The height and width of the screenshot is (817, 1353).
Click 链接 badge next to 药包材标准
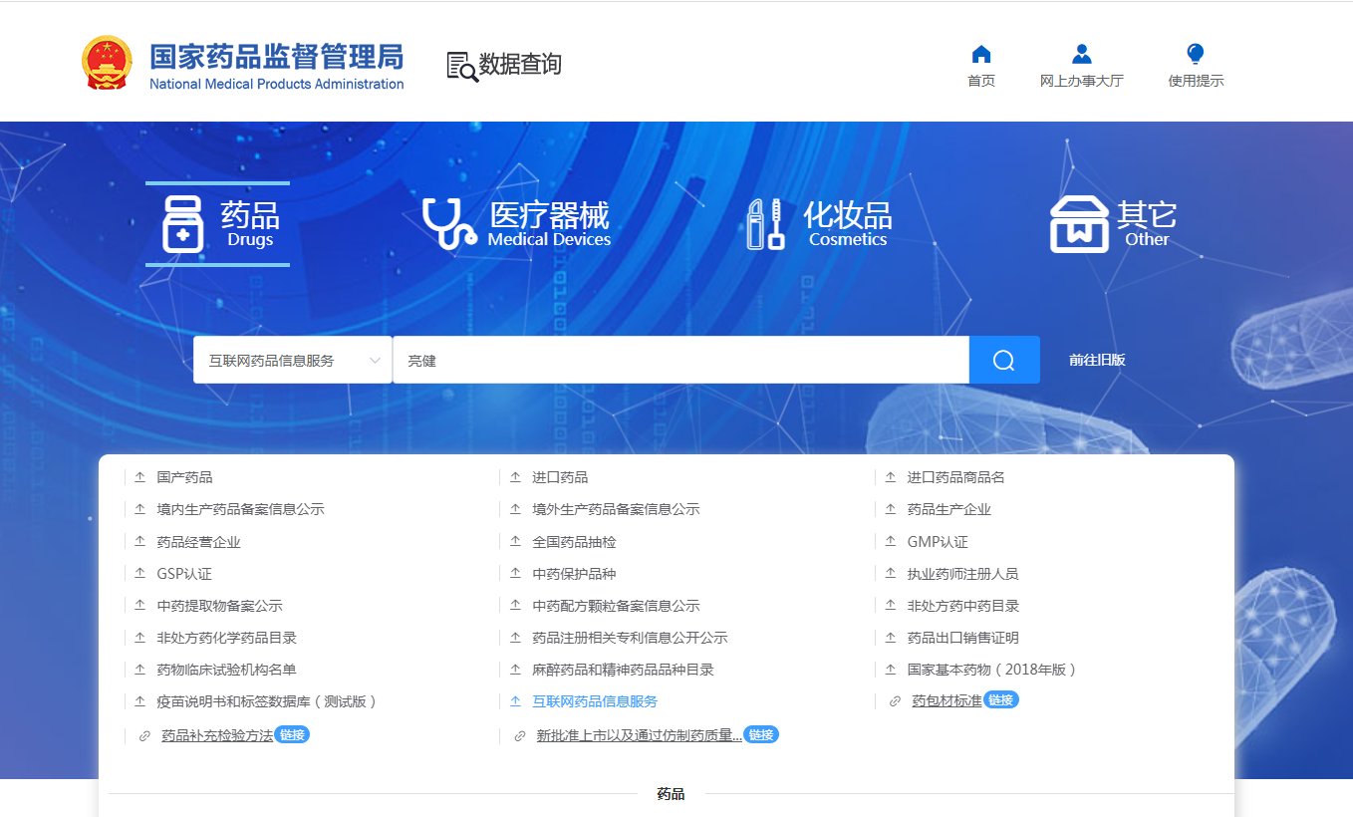pos(1001,700)
